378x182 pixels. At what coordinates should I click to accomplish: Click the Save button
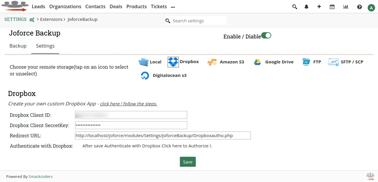pos(188,162)
